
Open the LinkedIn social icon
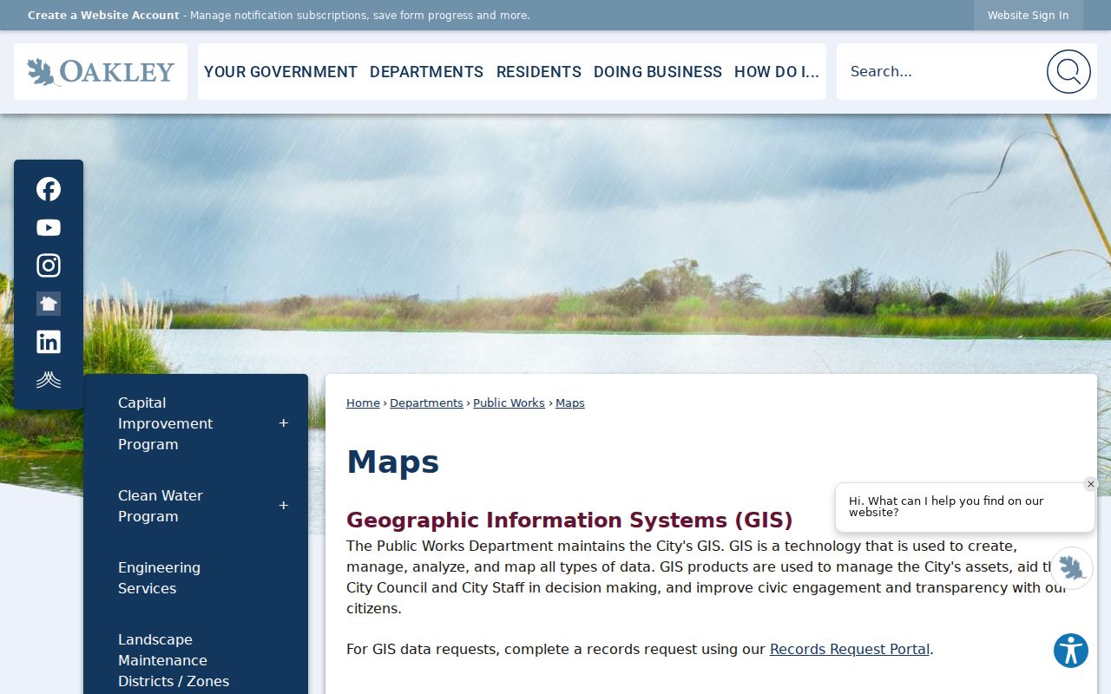click(49, 342)
